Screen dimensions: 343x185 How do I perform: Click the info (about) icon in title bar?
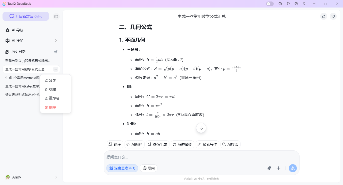(x=280, y=4)
